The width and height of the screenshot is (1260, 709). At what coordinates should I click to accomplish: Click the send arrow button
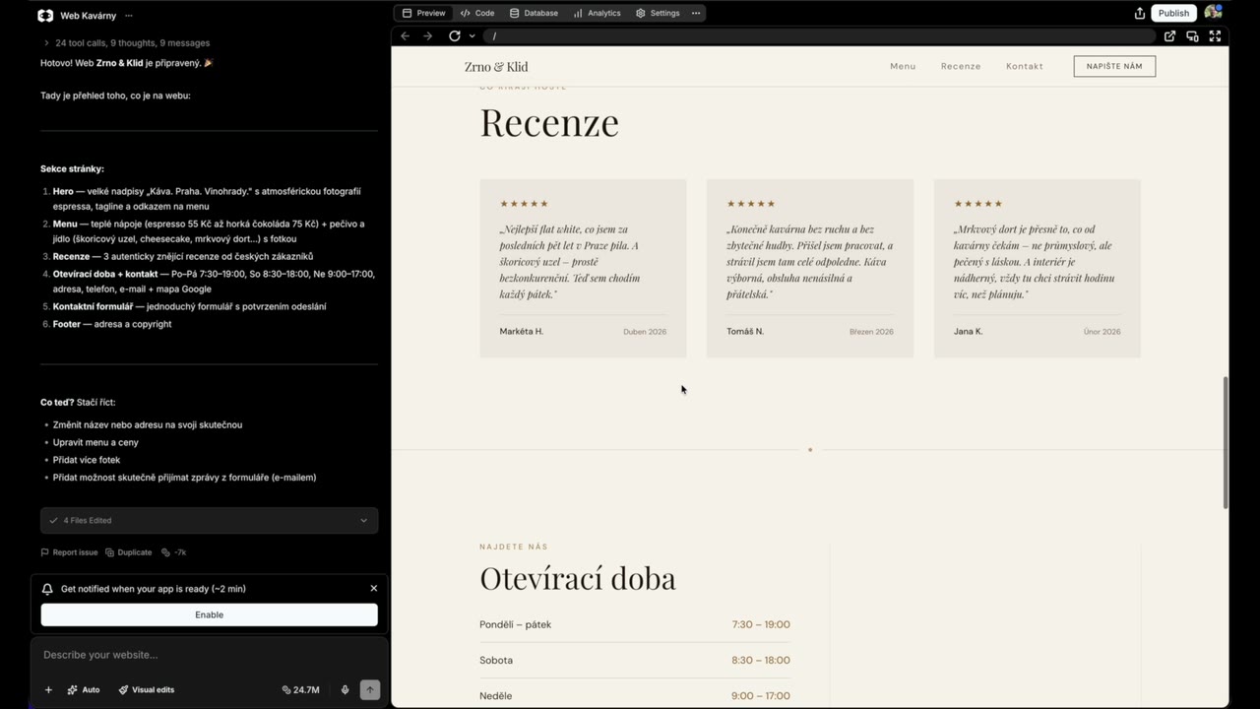(x=370, y=689)
